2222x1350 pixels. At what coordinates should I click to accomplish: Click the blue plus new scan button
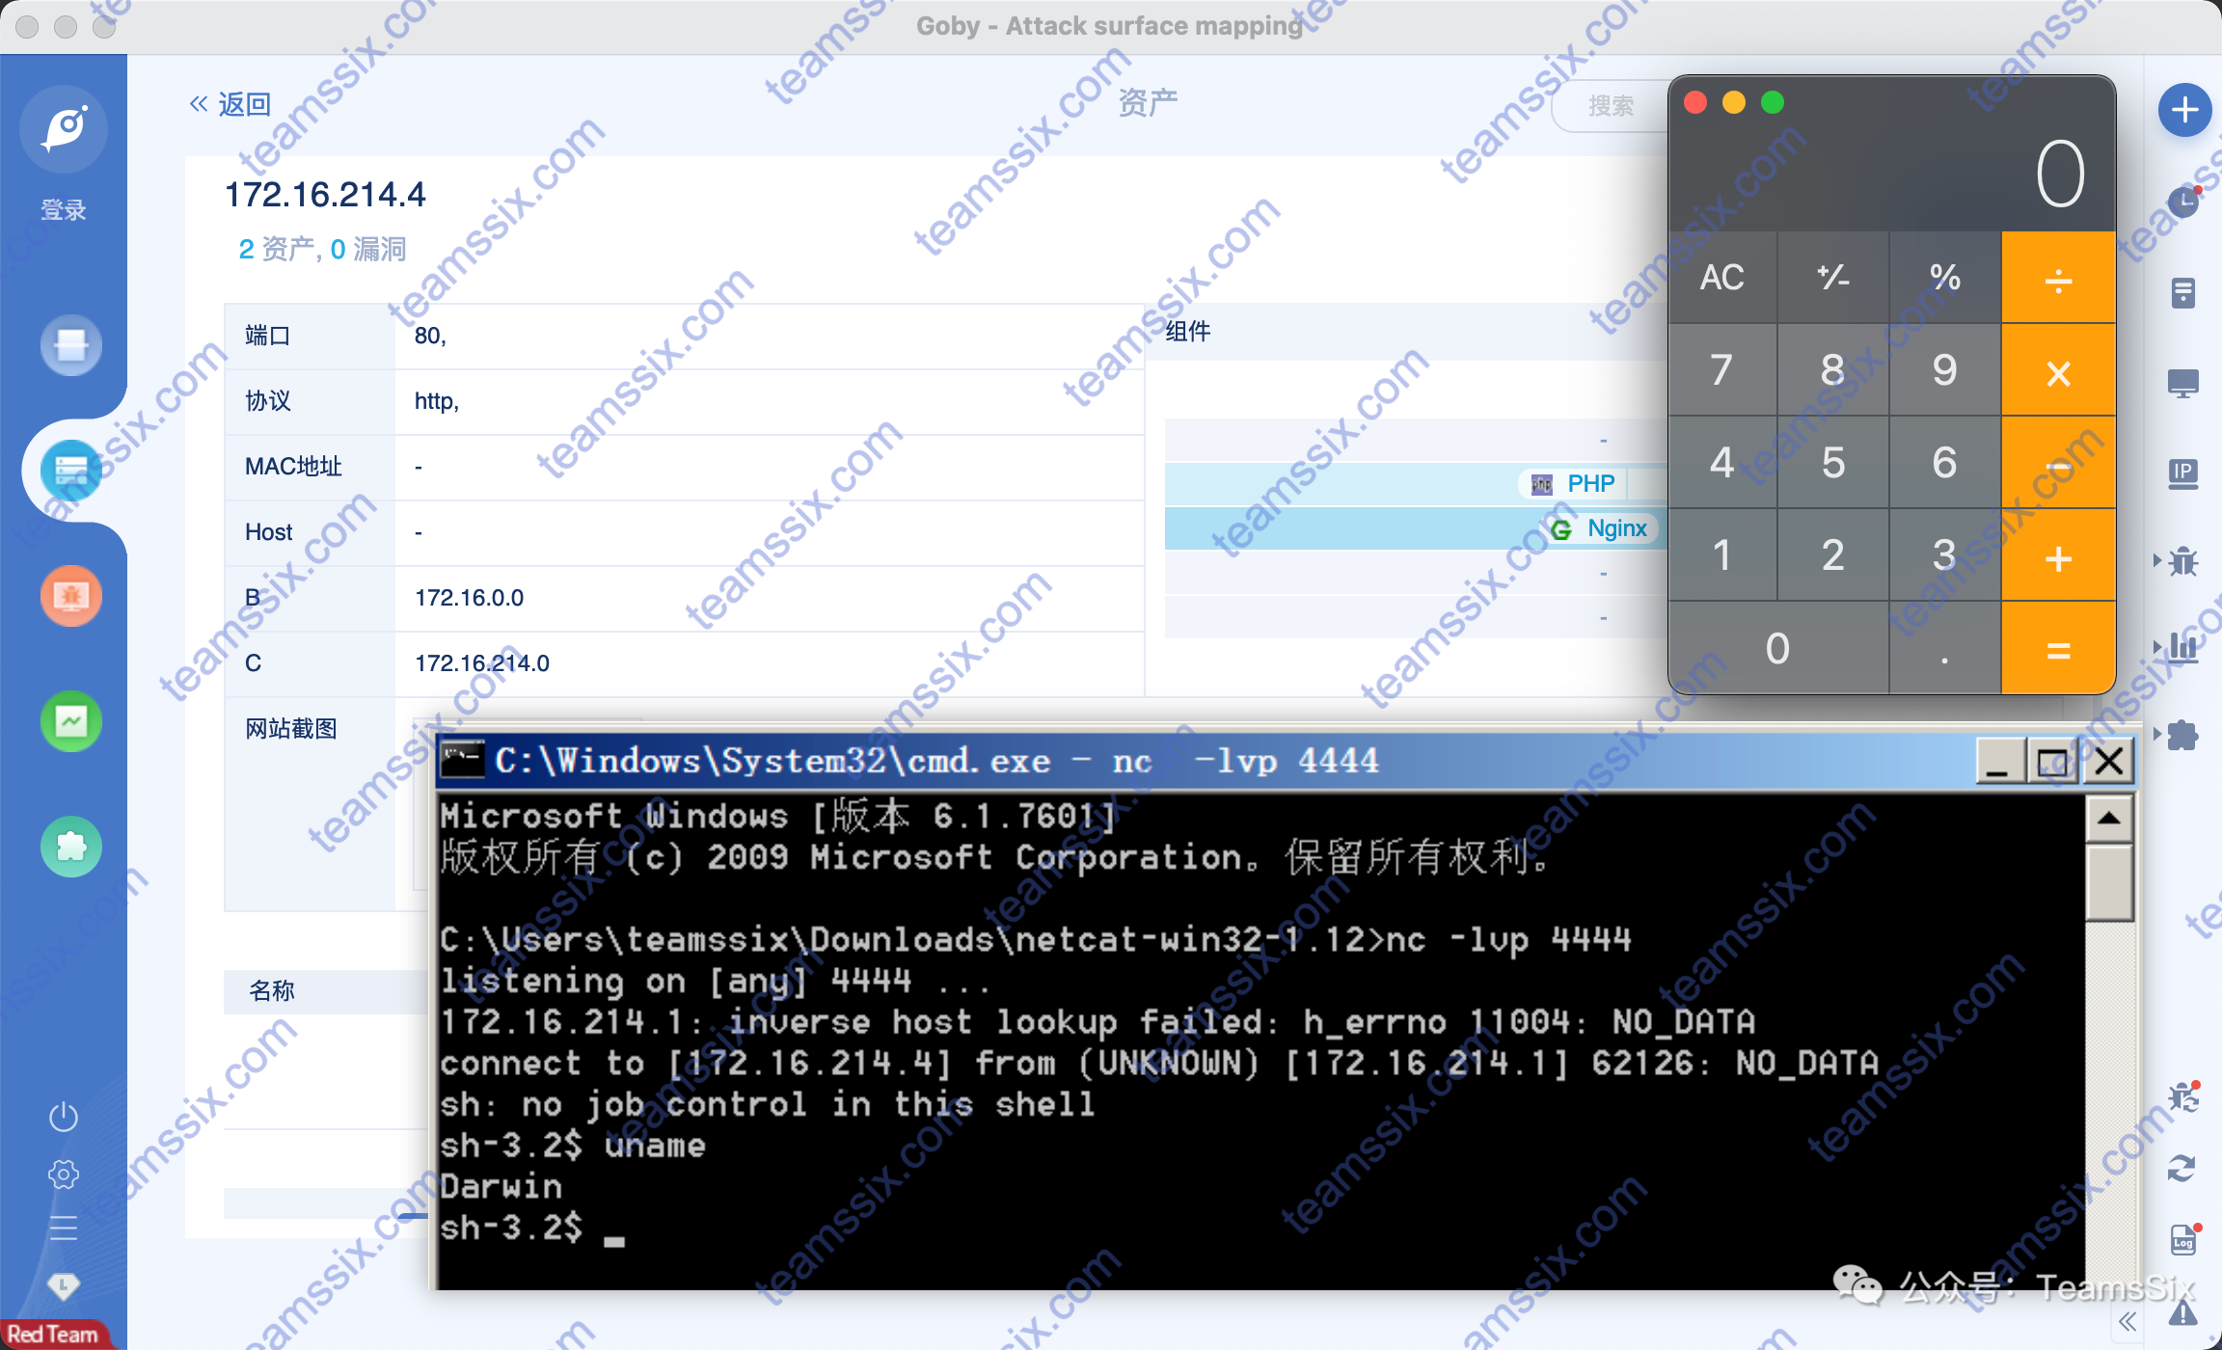tap(2184, 110)
